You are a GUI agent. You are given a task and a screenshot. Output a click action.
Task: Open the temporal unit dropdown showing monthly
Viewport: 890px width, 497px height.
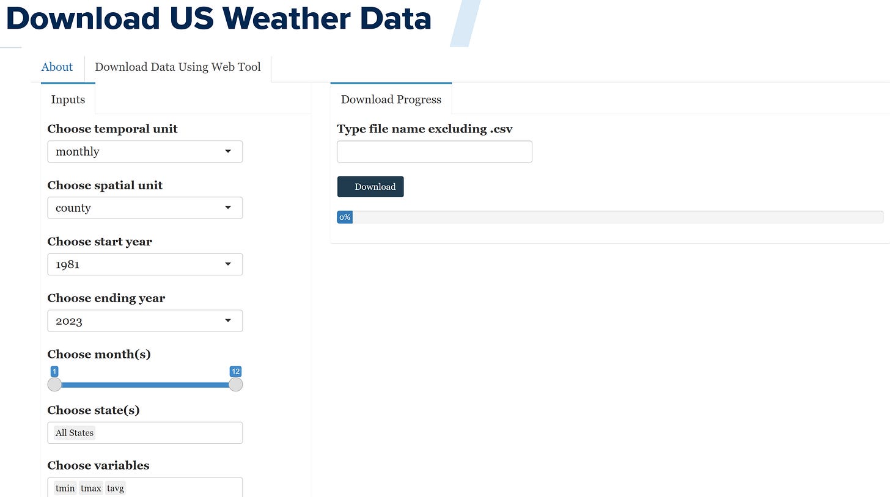[x=144, y=151]
